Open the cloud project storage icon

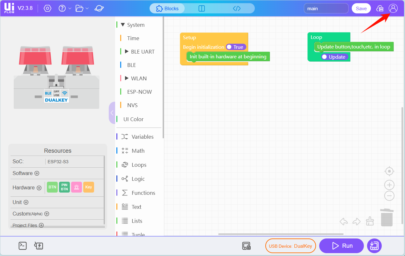coord(380,9)
